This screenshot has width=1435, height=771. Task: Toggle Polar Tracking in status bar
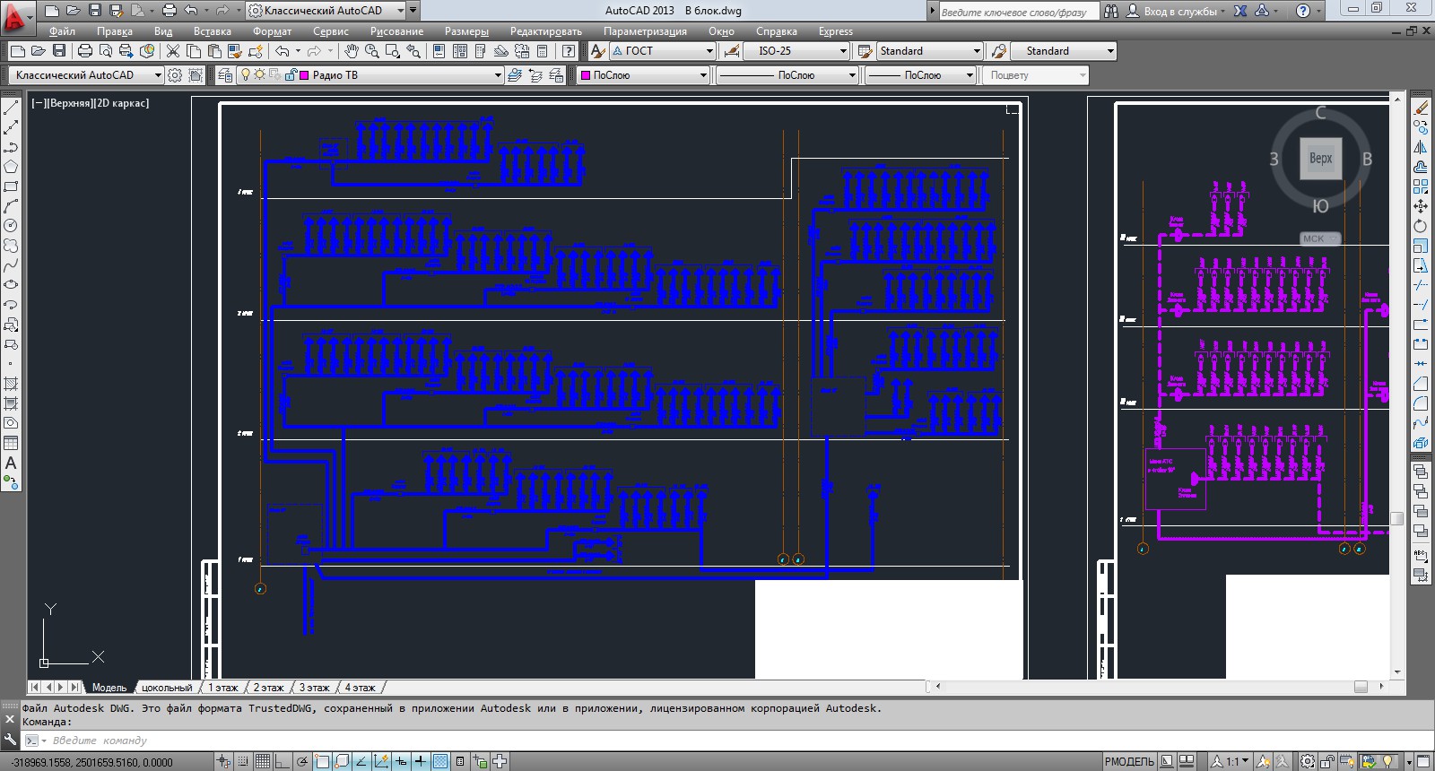pyautogui.click(x=302, y=762)
